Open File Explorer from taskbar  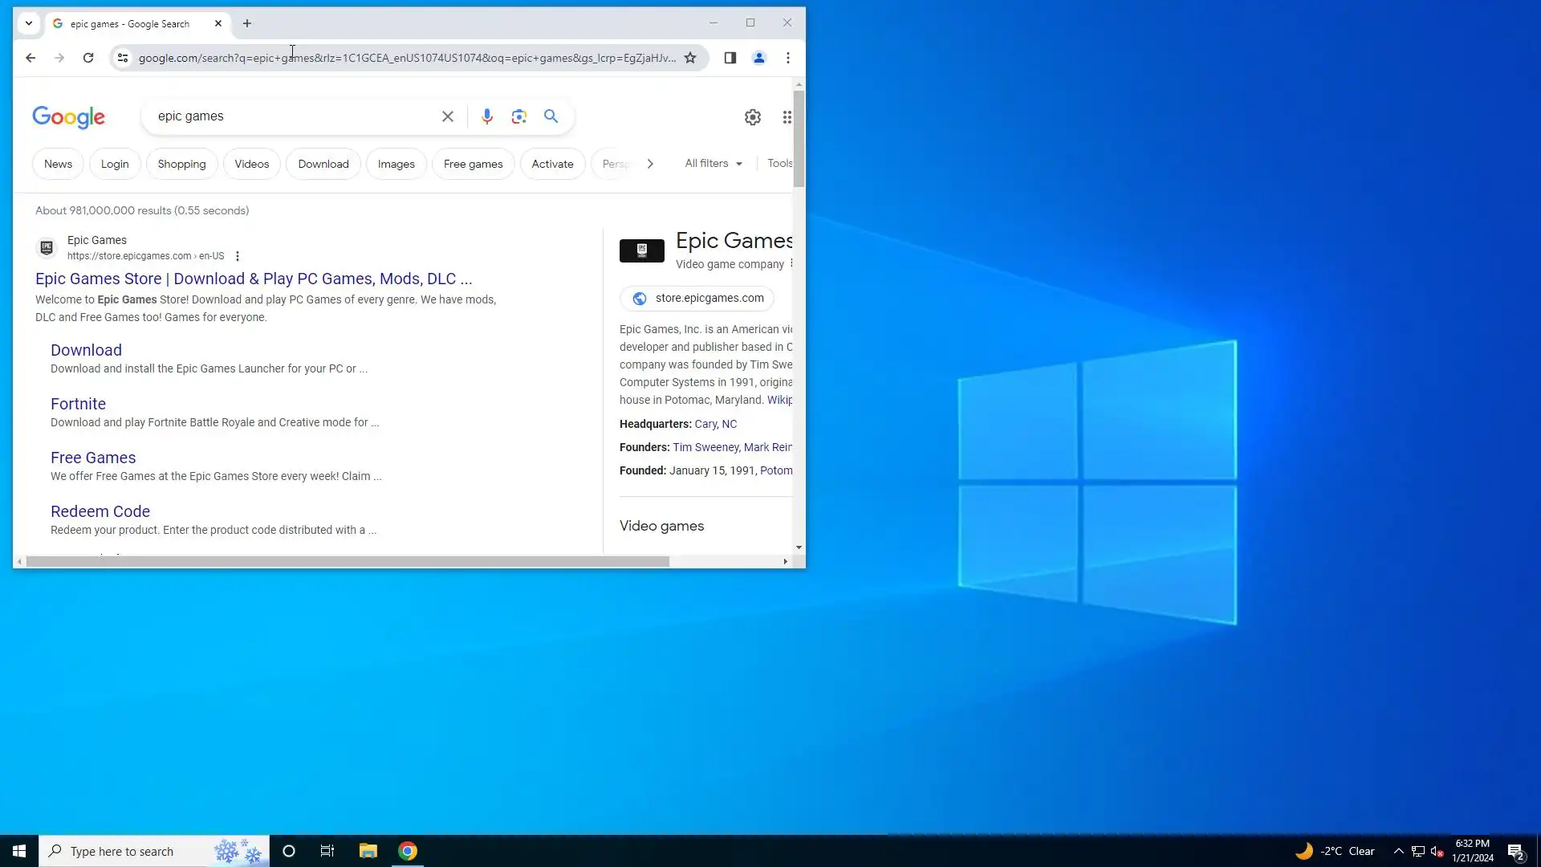click(x=368, y=851)
